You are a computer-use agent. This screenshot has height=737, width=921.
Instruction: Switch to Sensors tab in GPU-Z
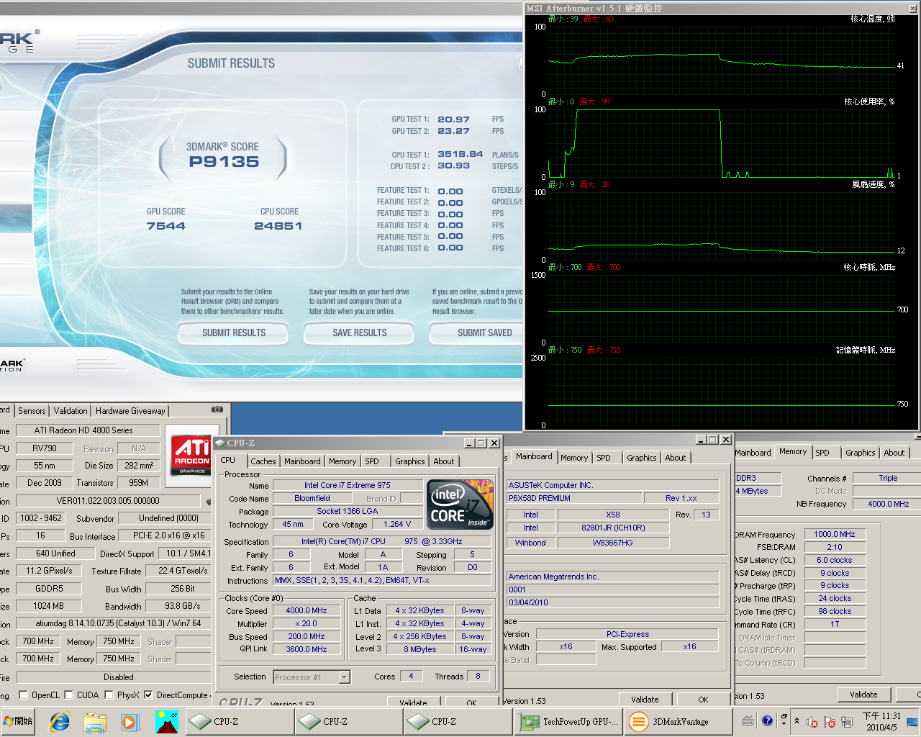[32, 410]
